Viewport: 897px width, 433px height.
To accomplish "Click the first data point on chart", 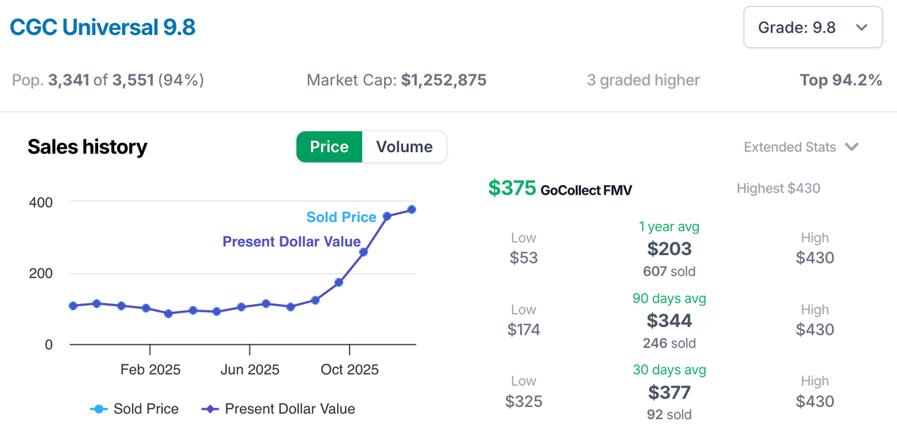I will 73,305.
